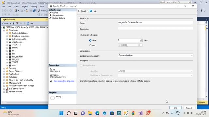The width and height of the screenshot is (209, 117).
Task: Select the ssis_sql database
Action: 15,59
